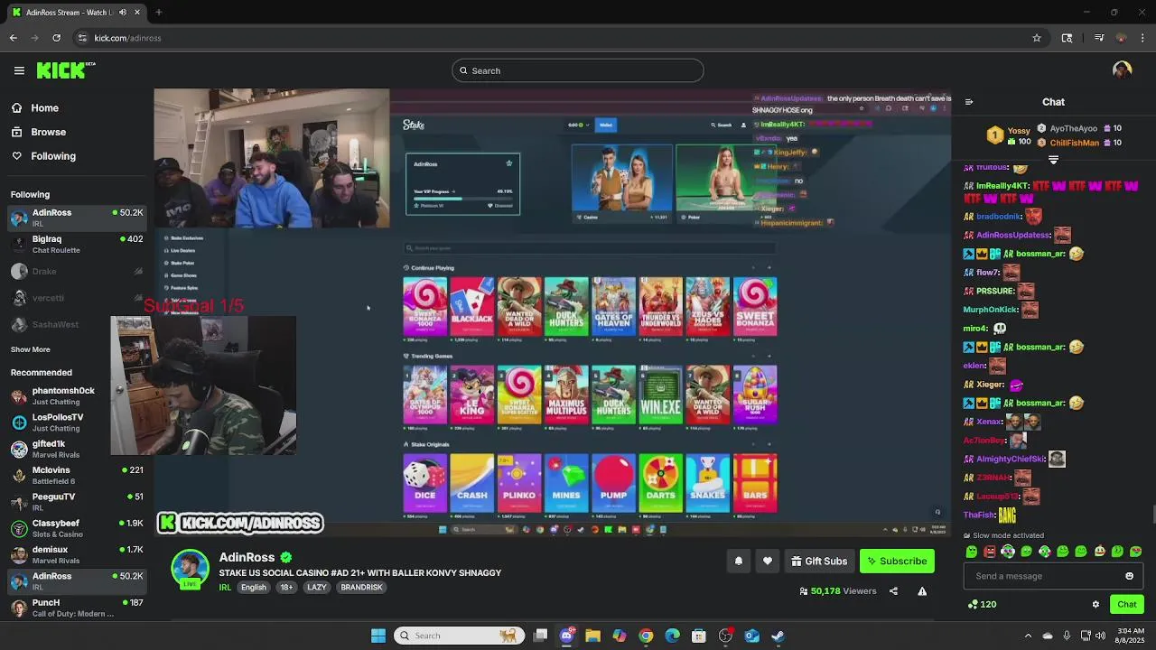This screenshot has width=1156, height=650.
Task: Click the Gift Subs button
Action: coord(819,561)
